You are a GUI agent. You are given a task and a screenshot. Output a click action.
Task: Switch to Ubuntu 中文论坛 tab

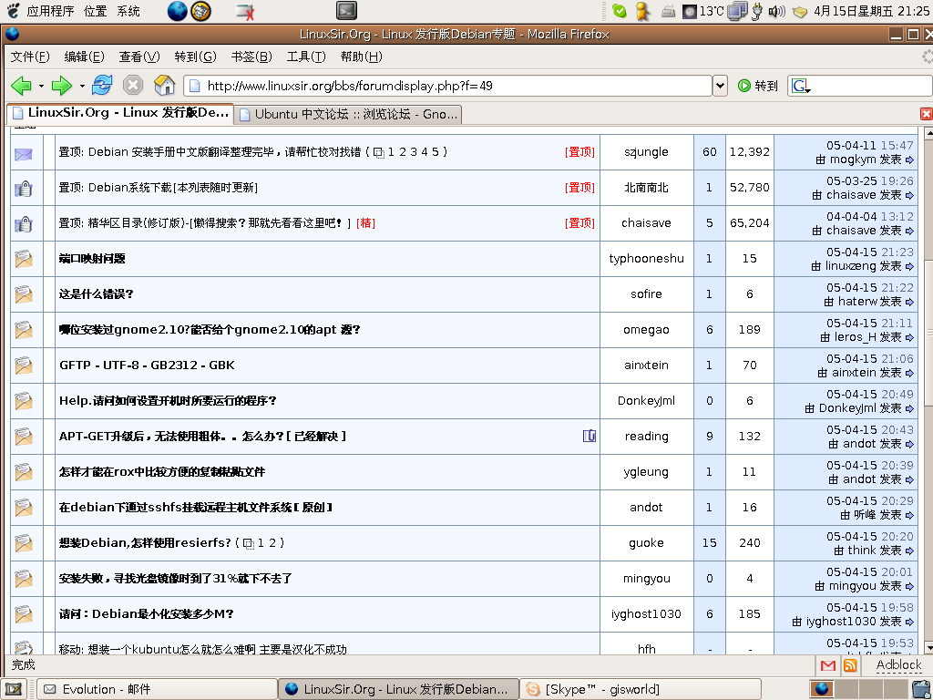[x=348, y=114]
